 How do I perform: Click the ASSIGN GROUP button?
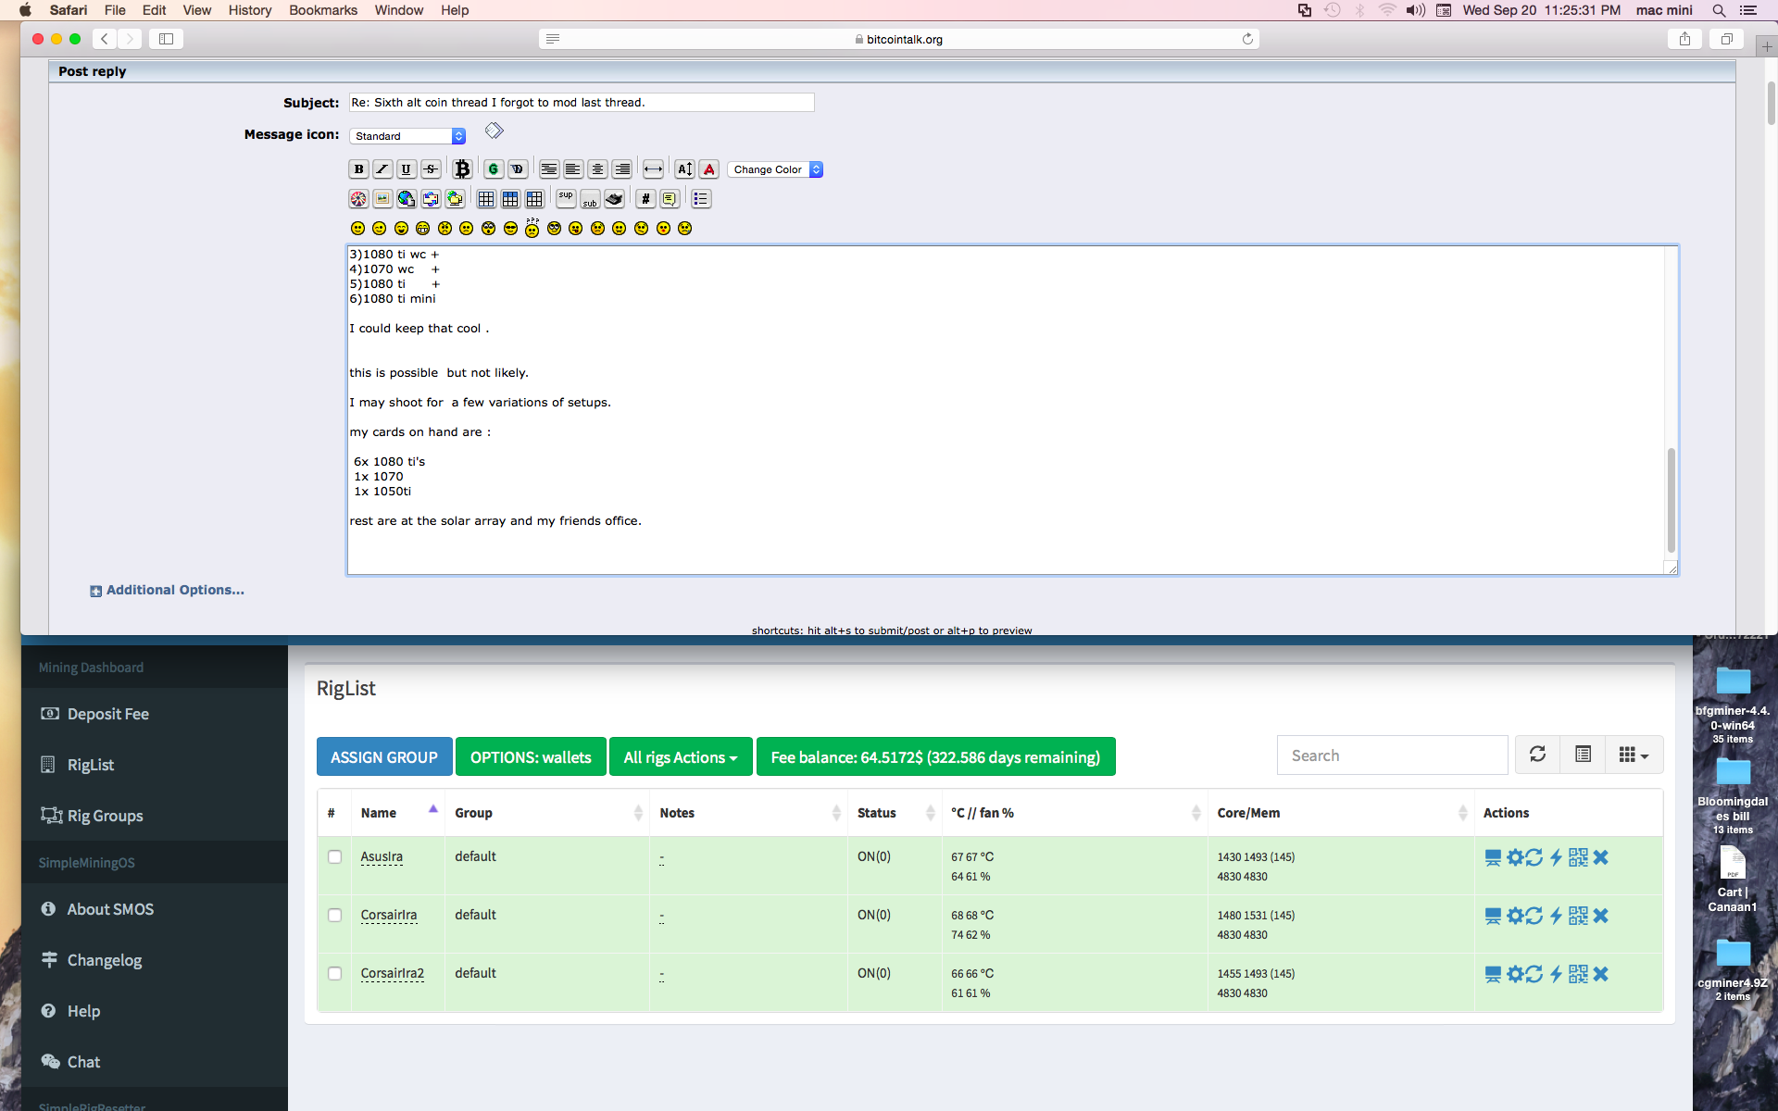tap(384, 756)
